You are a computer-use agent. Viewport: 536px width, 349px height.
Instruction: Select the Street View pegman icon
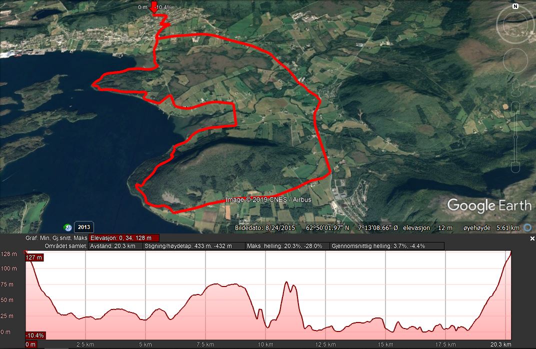(515, 87)
